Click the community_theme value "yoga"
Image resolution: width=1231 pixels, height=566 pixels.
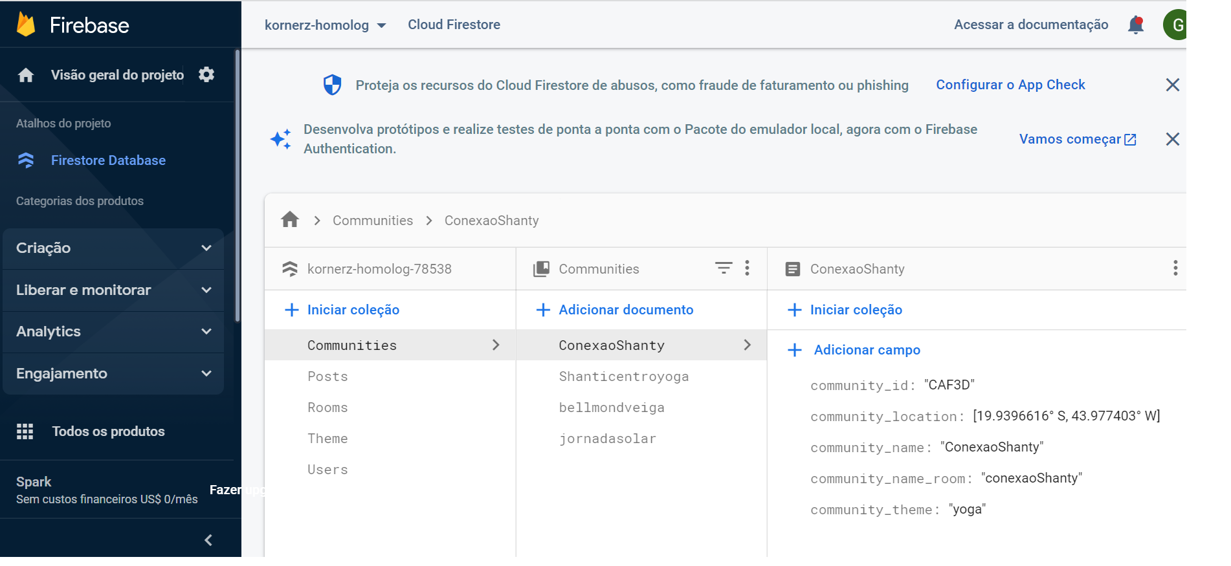[967, 509]
